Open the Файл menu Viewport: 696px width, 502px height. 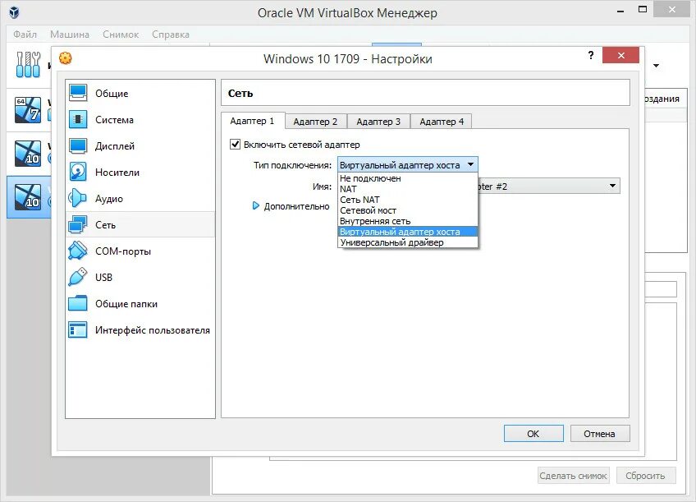click(25, 35)
